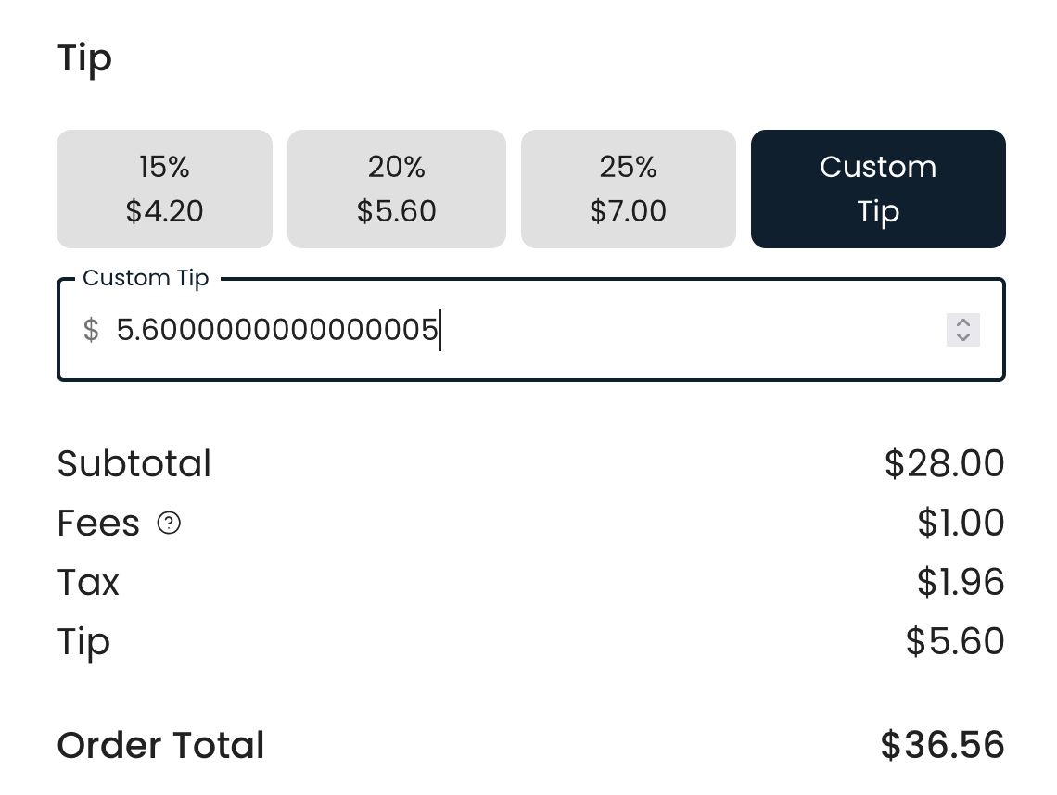The image size is (1057, 795).
Task: Click the Subtotal label
Action: 134,463
